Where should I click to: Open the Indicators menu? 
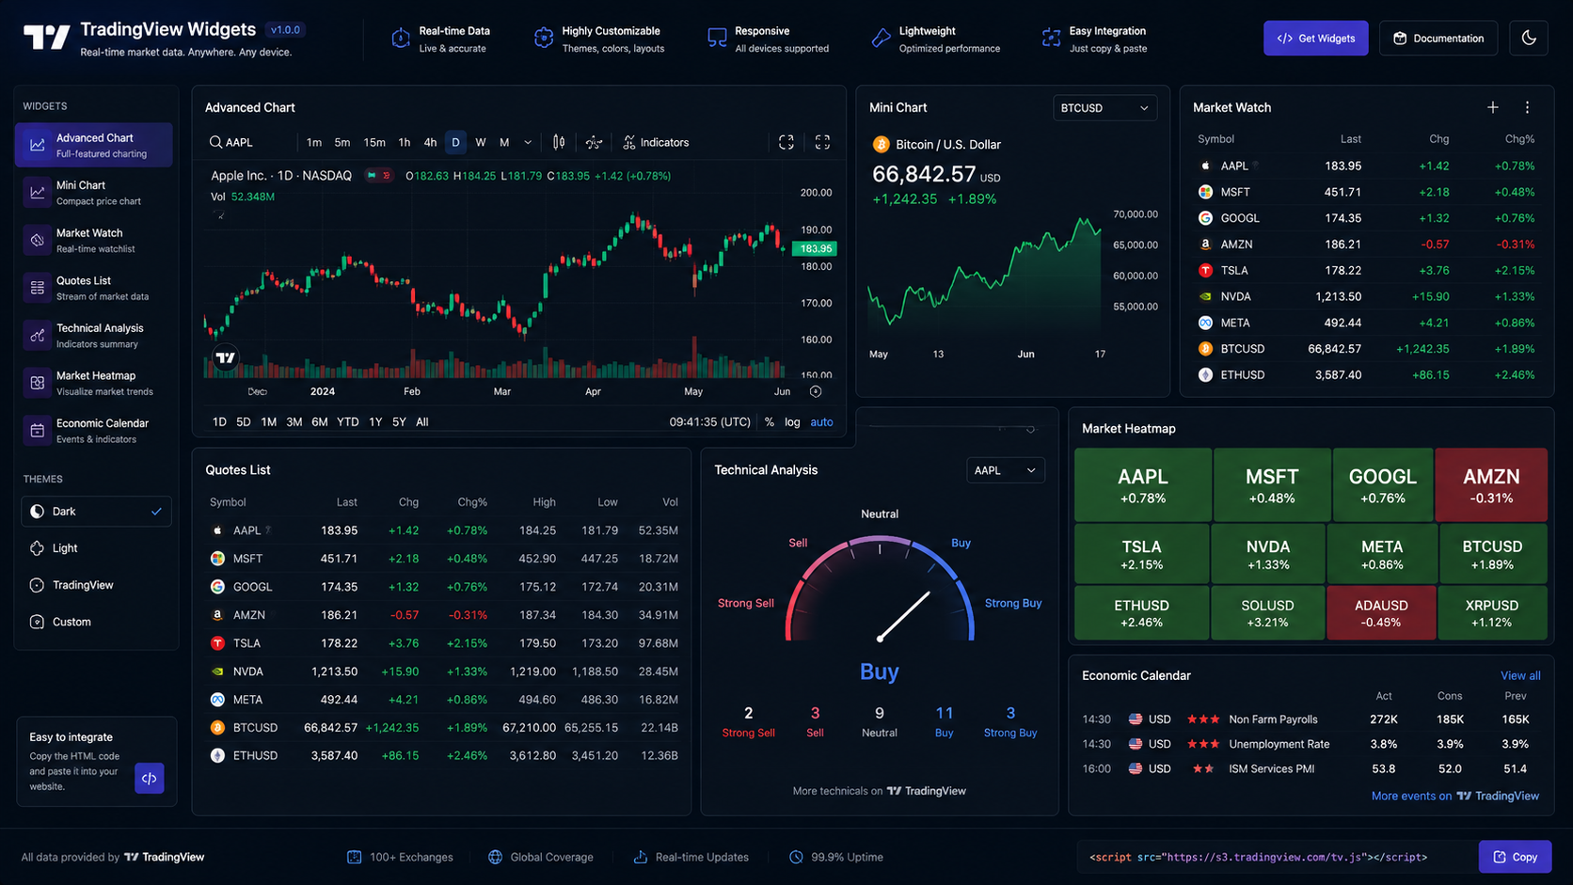coord(656,142)
